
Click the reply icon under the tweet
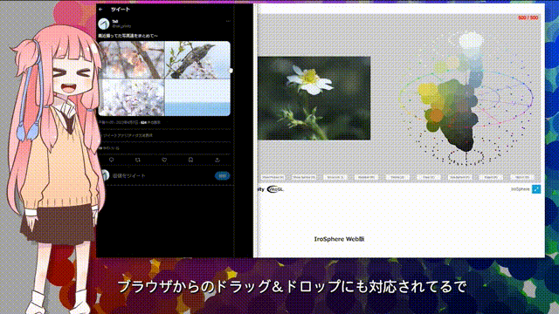[x=111, y=160]
